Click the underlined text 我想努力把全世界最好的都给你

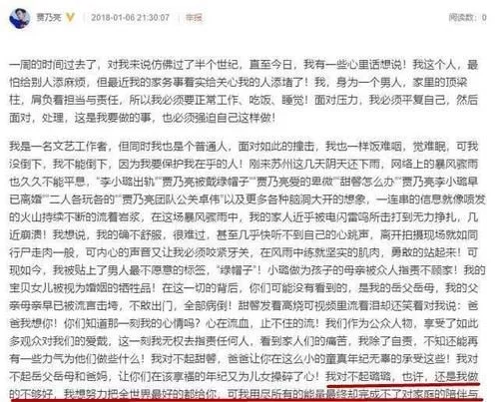pyautogui.click(x=141, y=394)
